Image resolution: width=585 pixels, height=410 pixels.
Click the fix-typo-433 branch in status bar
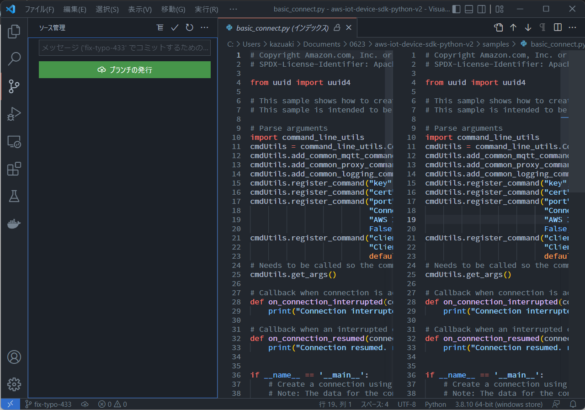click(x=48, y=404)
